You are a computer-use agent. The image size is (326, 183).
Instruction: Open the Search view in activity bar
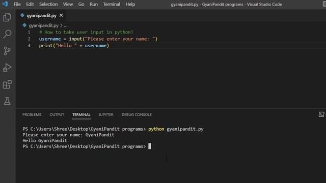coord(7,34)
